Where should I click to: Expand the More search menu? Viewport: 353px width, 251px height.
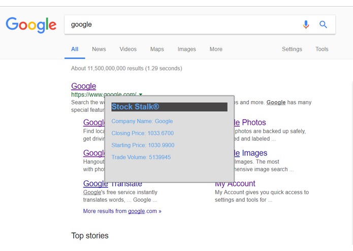216,49
